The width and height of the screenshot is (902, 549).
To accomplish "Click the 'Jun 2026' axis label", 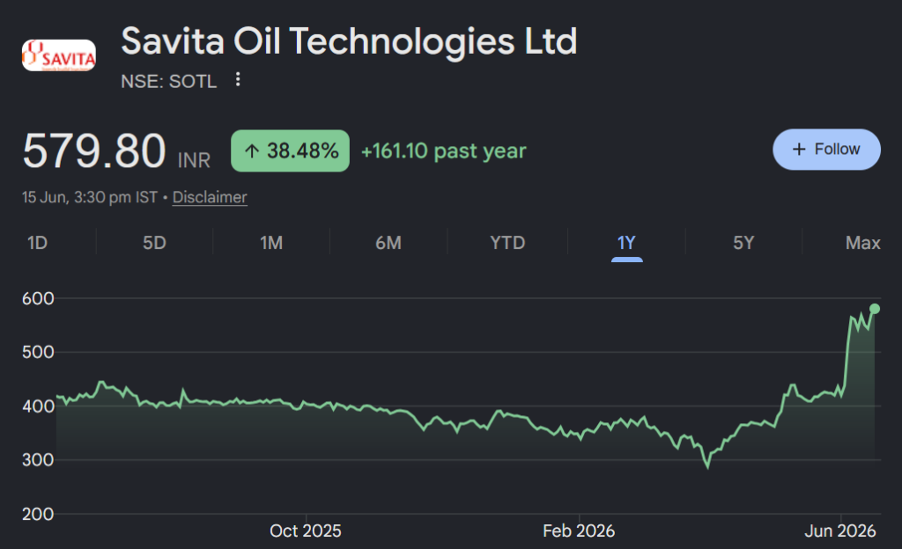I will point(839,531).
